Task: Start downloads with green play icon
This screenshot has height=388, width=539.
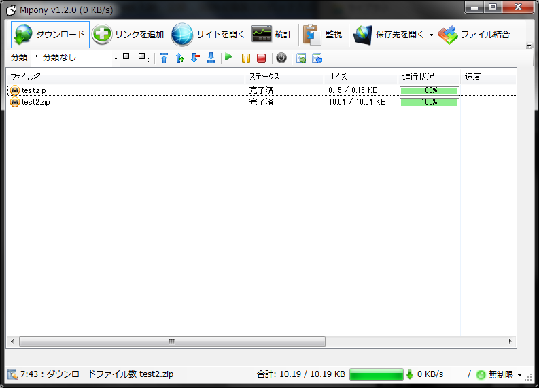Action: 228,57
